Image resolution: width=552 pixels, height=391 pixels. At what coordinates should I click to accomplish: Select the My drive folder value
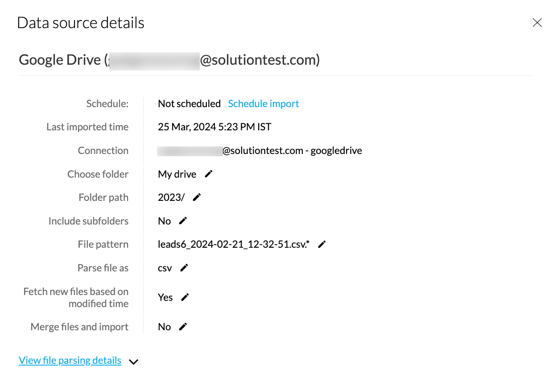click(177, 174)
